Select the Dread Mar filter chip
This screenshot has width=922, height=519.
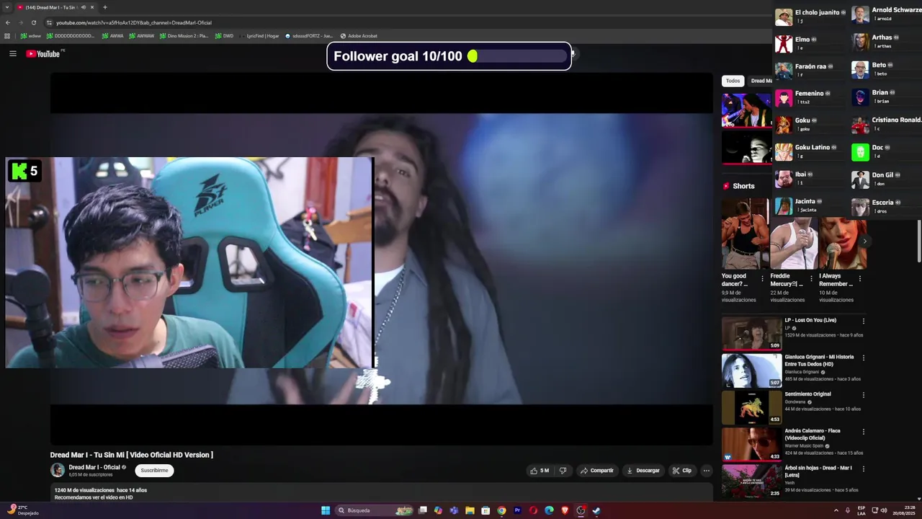click(x=761, y=81)
